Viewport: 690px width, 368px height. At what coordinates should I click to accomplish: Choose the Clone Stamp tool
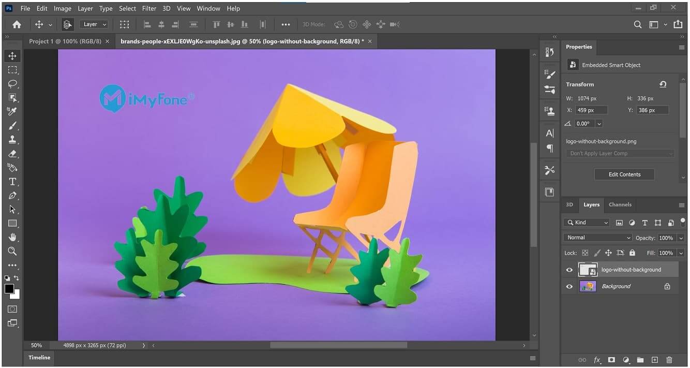pos(12,139)
